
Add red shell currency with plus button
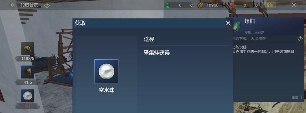(256, 5)
